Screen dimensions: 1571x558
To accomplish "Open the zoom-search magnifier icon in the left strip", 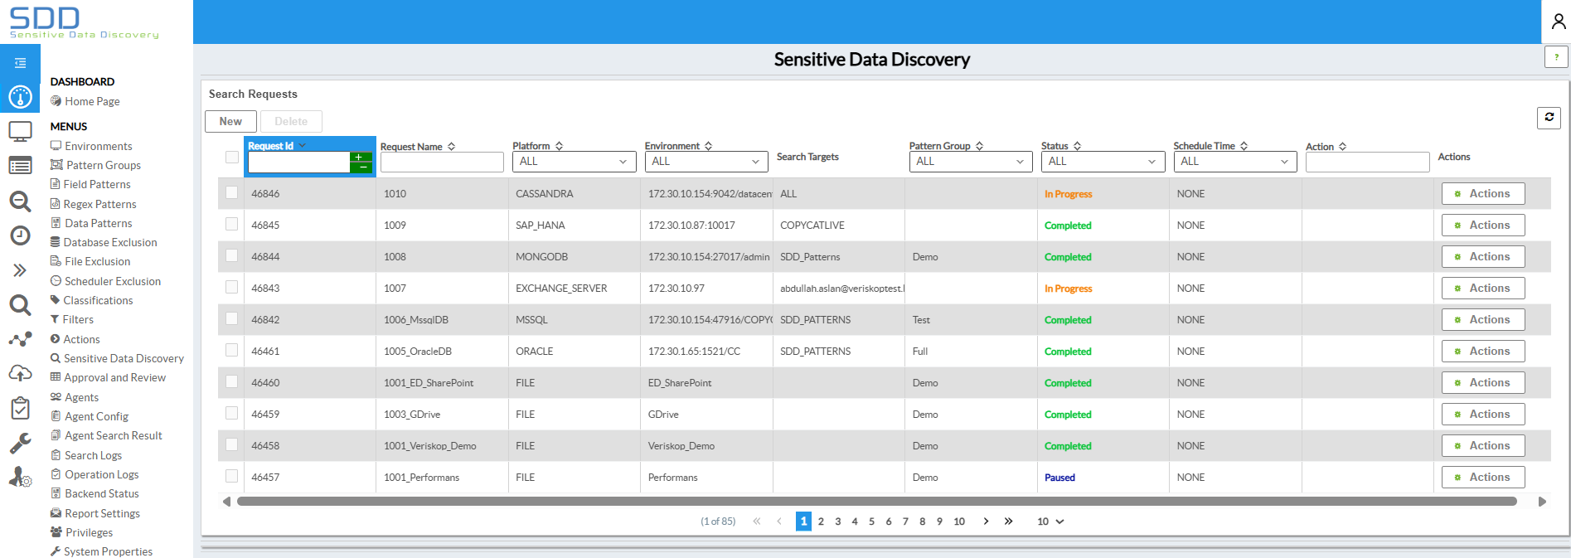I will (x=20, y=201).
